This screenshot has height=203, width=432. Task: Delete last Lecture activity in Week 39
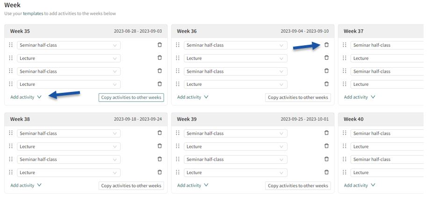click(x=326, y=172)
